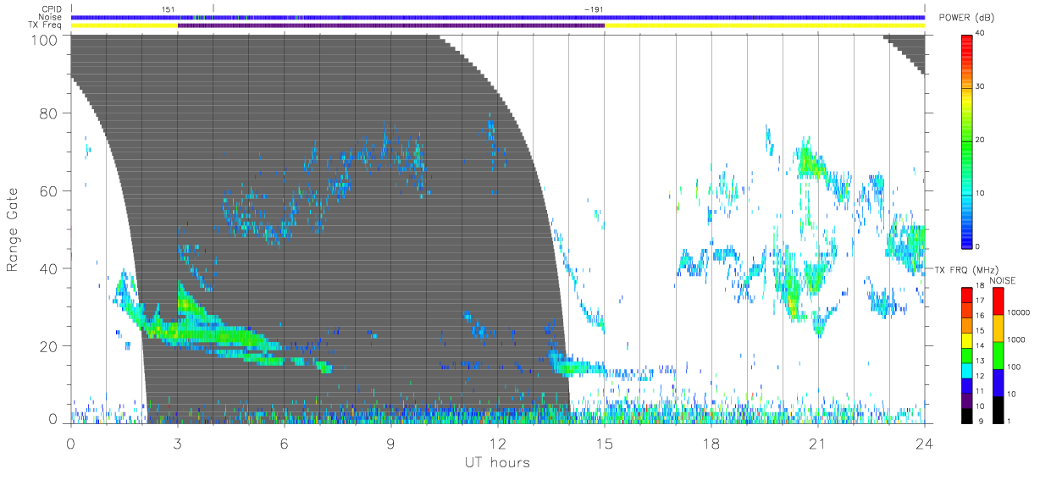The height and width of the screenshot is (480, 1040).
Task: Click the x-axis tick label '6'
Action: coord(284,444)
